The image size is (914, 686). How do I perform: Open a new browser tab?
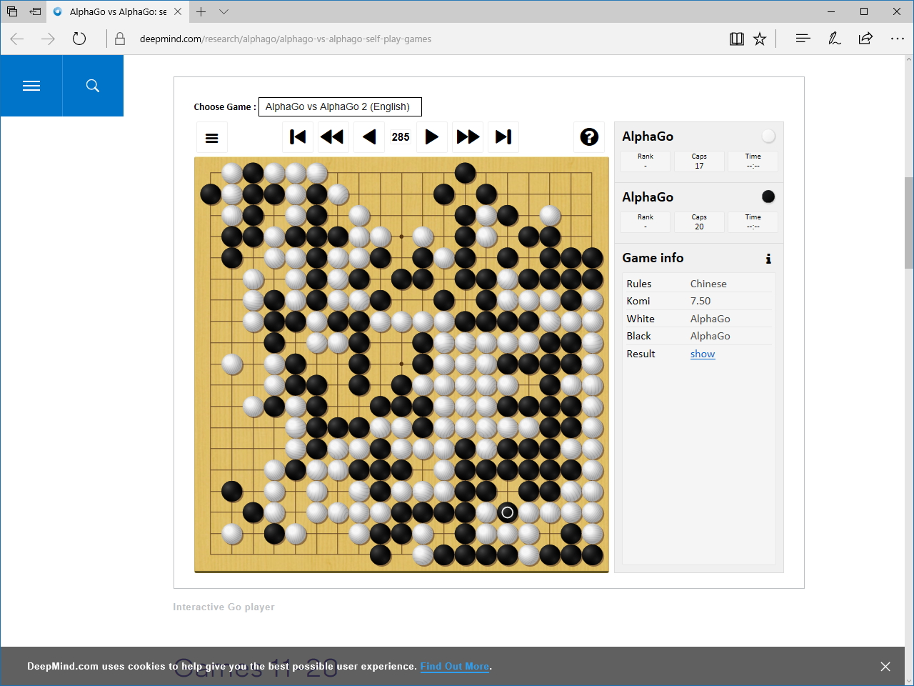click(201, 11)
